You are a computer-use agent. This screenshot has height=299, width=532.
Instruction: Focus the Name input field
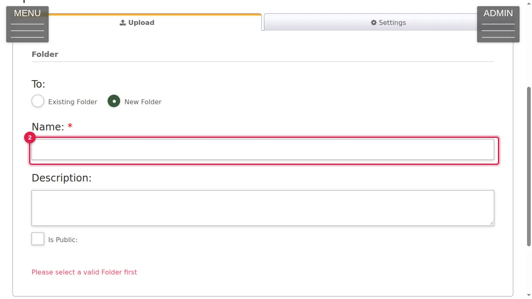click(x=263, y=149)
